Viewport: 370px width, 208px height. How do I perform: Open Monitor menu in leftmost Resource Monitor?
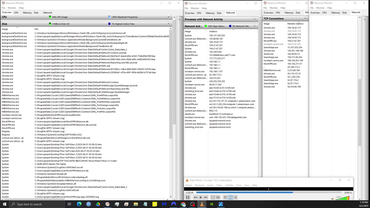12,8
